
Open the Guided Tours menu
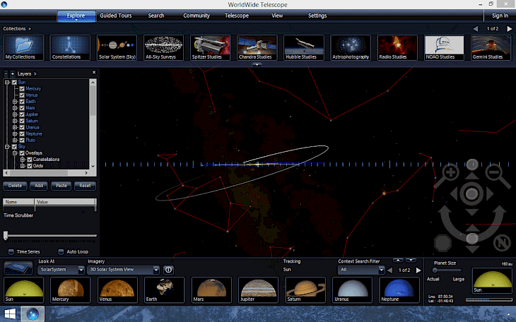click(x=116, y=16)
